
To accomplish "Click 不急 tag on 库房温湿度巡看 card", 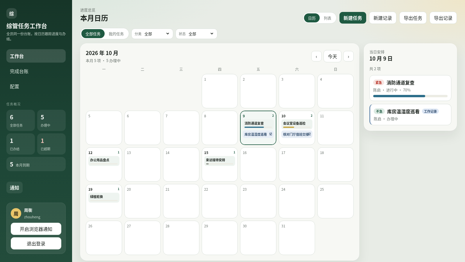I will pyautogui.click(x=379, y=111).
